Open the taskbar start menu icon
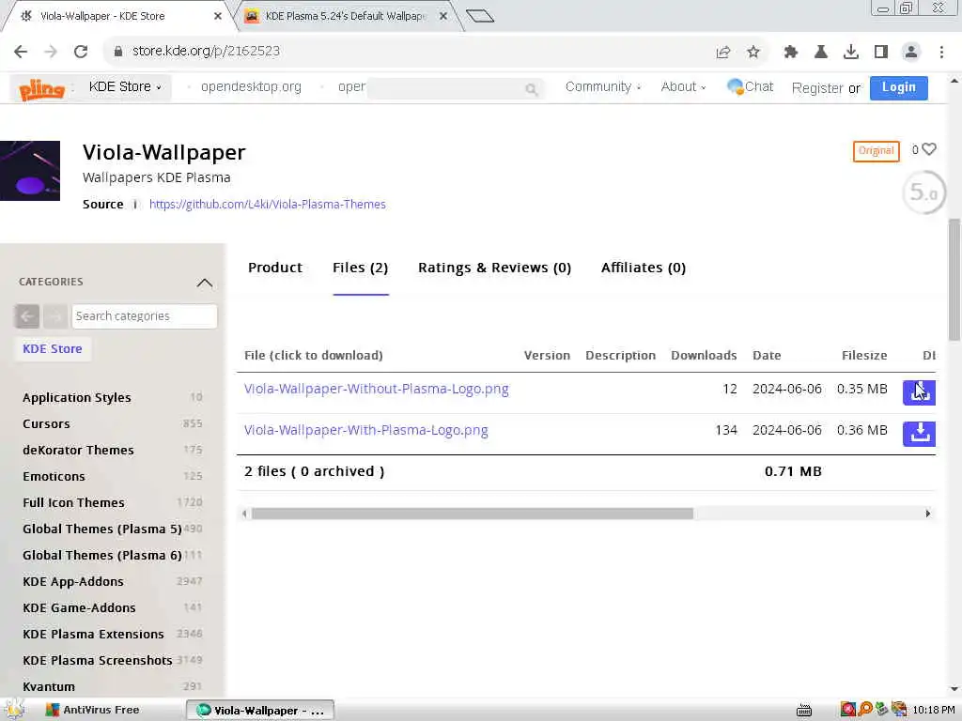Viewport: 962px width, 721px height. 13,710
